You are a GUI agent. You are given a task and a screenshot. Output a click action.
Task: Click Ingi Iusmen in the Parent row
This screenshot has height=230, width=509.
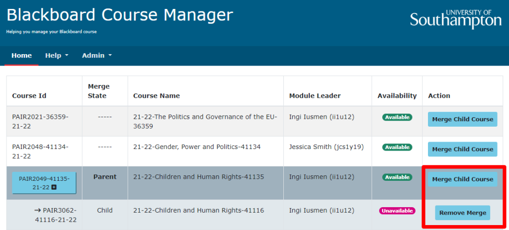point(322,177)
